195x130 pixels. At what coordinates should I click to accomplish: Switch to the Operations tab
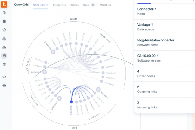point(106,5)
